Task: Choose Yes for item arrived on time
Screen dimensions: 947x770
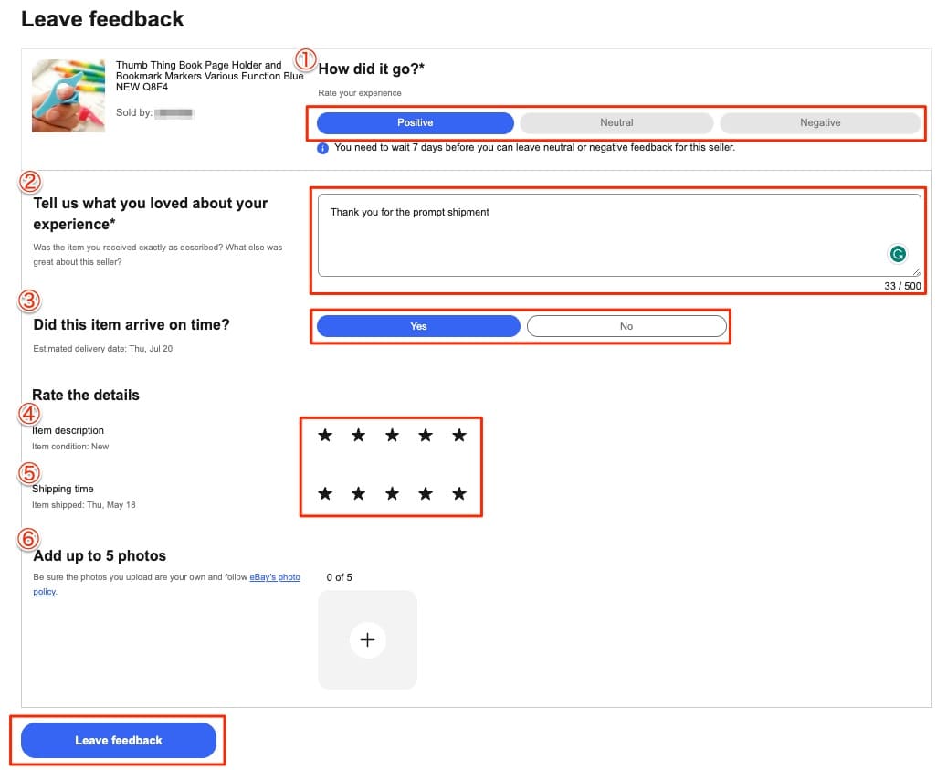Action: (x=418, y=326)
